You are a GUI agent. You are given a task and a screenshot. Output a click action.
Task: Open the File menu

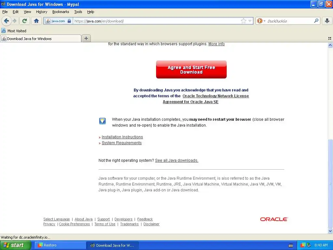(5, 12)
